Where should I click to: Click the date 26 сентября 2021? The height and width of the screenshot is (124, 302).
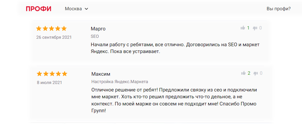tap(54, 37)
